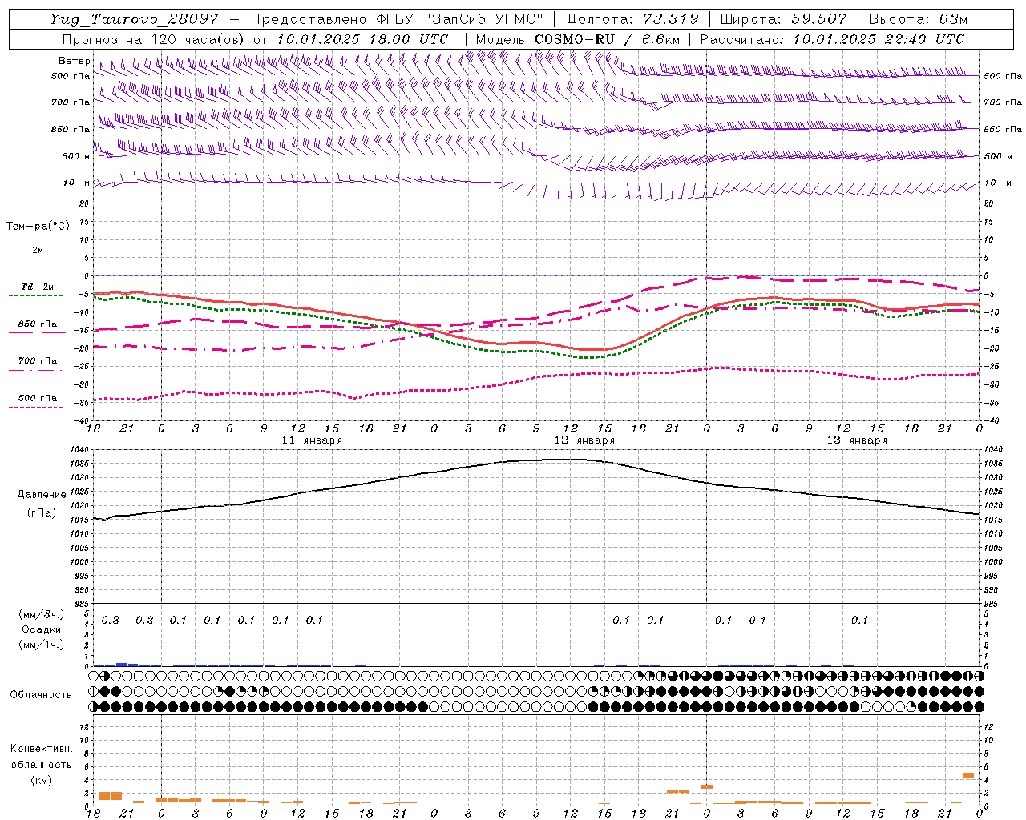Screen dimensions: 1026x820
Task: Click the Облачность row label
Action: tap(40, 695)
